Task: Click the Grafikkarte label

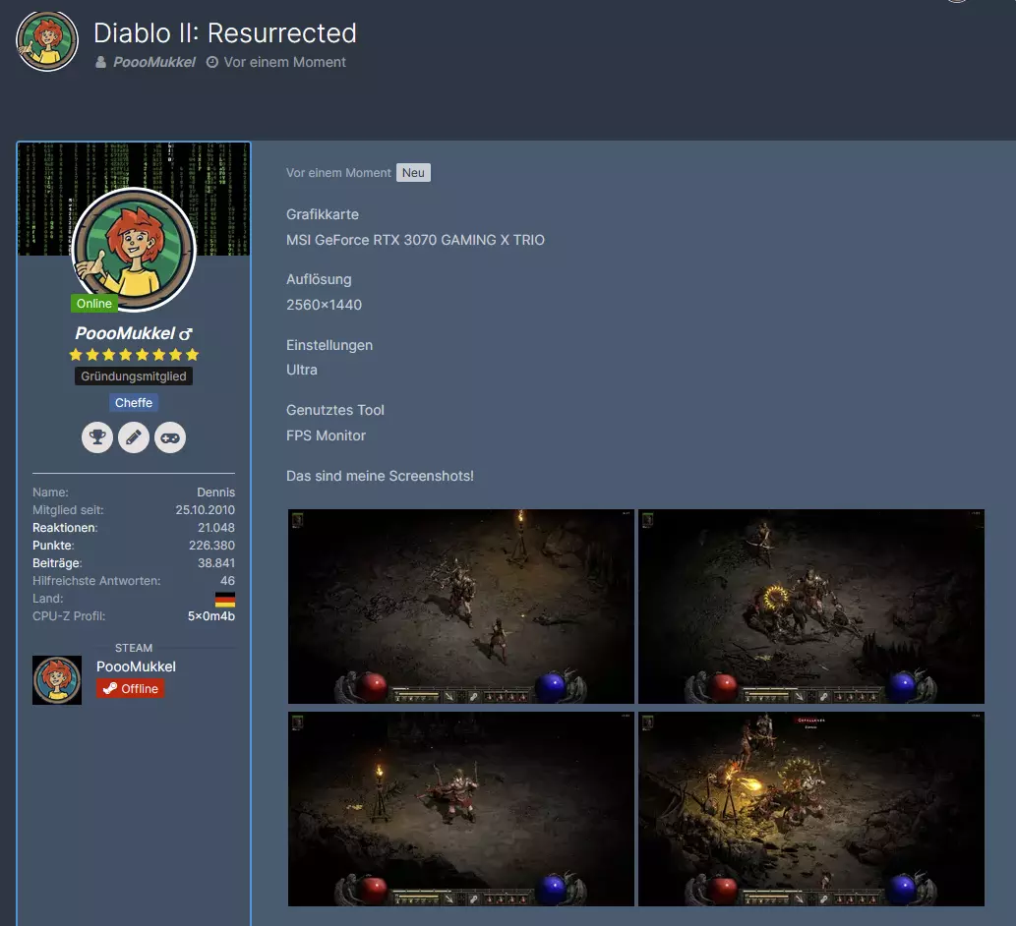Action: coord(322,214)
